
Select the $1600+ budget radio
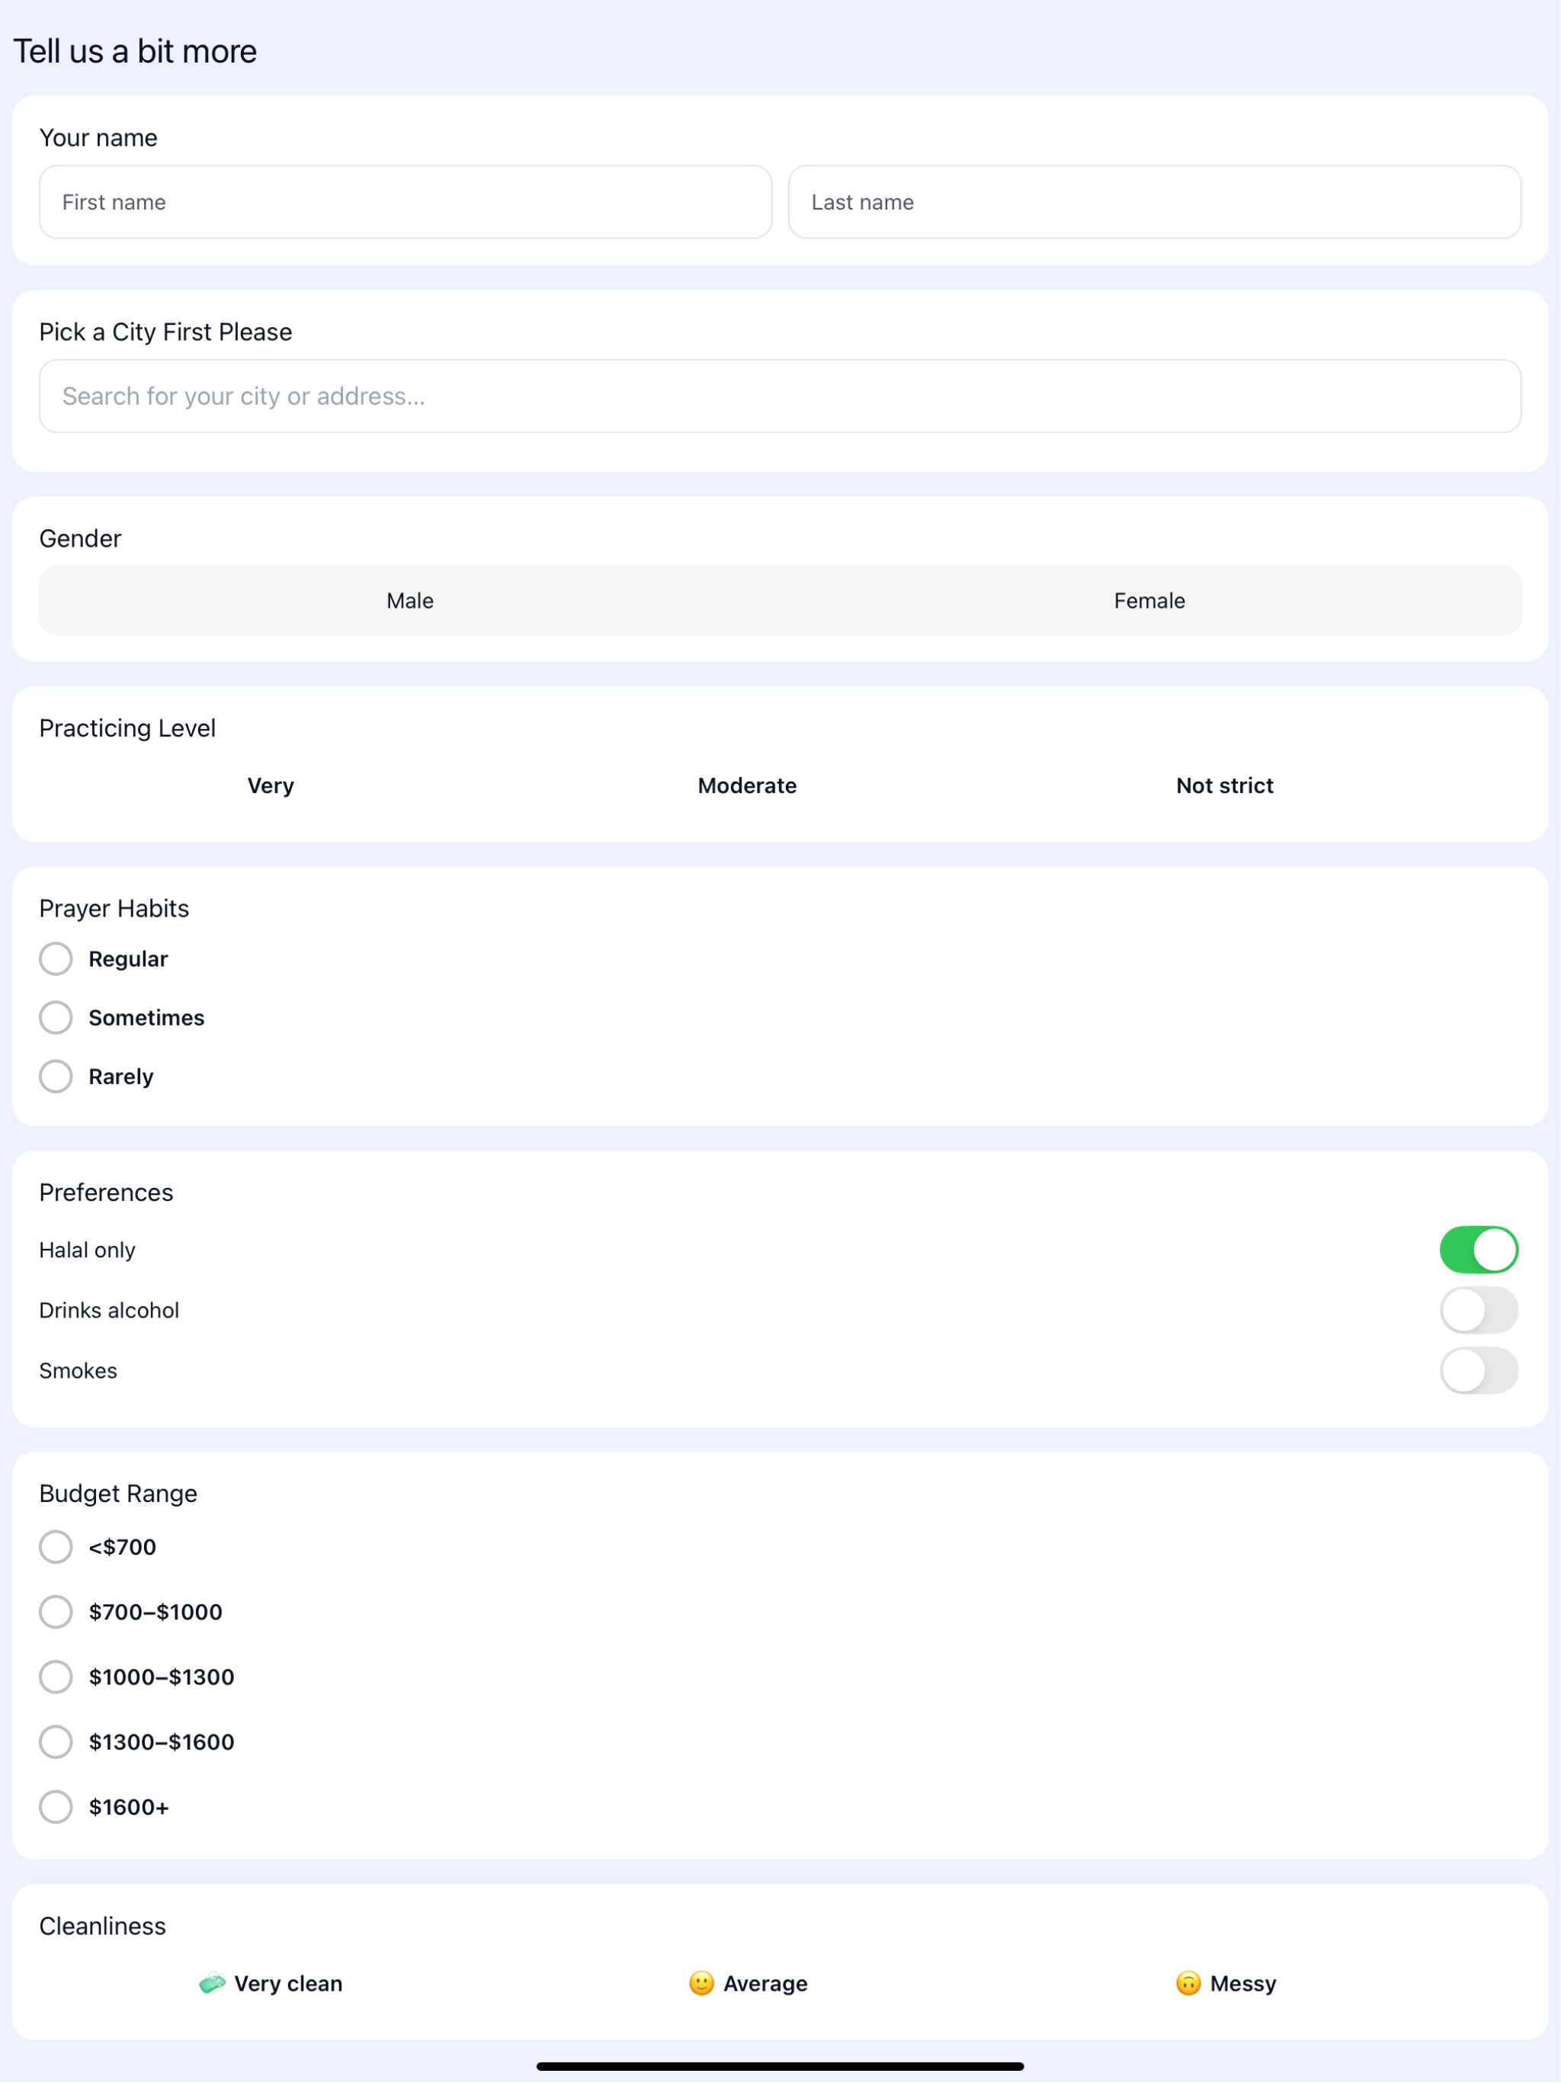pyautogui.click(x=56, y=1806)
